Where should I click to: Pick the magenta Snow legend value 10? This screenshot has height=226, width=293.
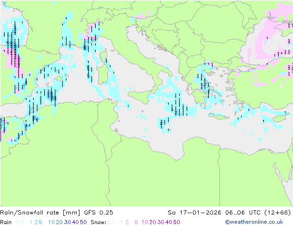[145, 222]
